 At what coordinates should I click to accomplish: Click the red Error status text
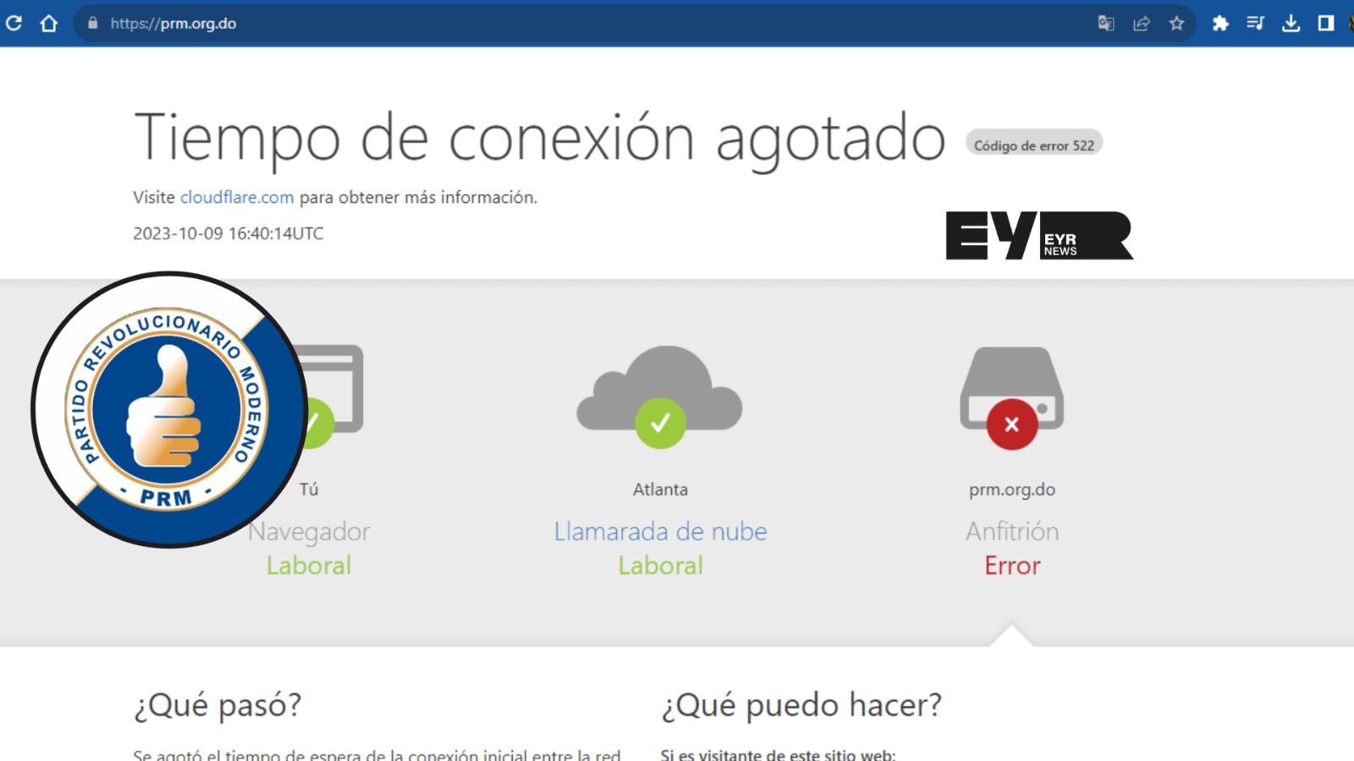(1012, 565)
